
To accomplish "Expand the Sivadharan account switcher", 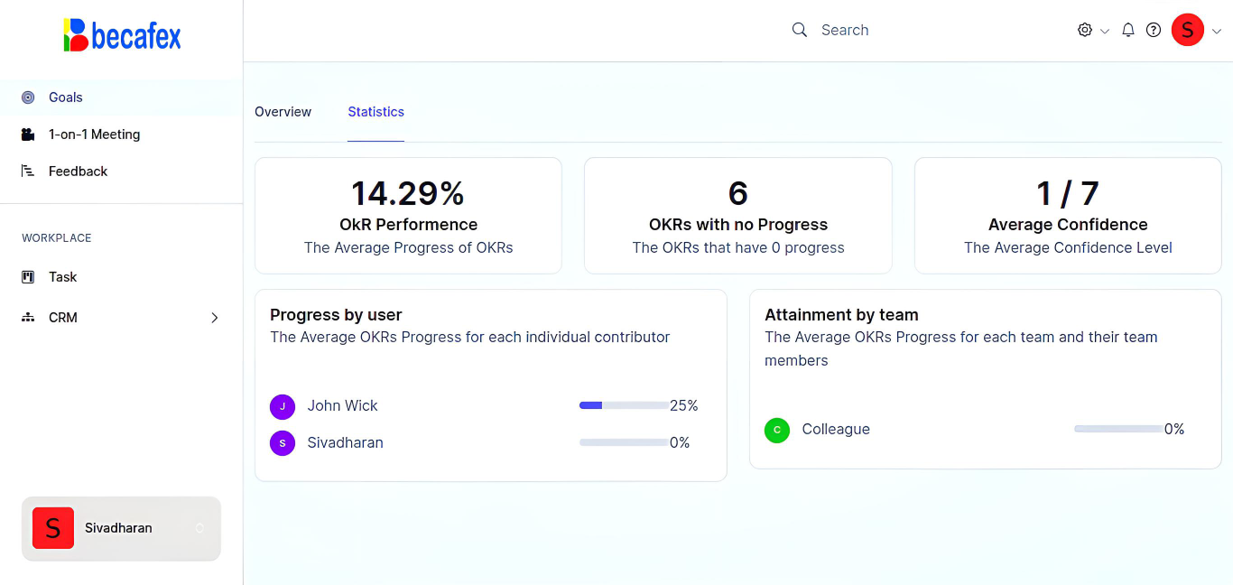I will tap(199, 528).
